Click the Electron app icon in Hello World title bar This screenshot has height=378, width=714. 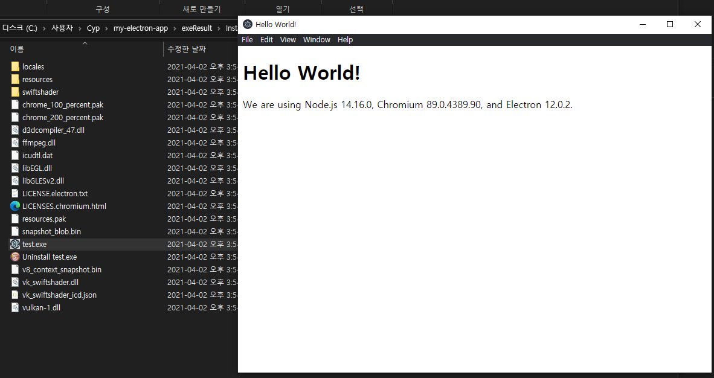[248, 24]
